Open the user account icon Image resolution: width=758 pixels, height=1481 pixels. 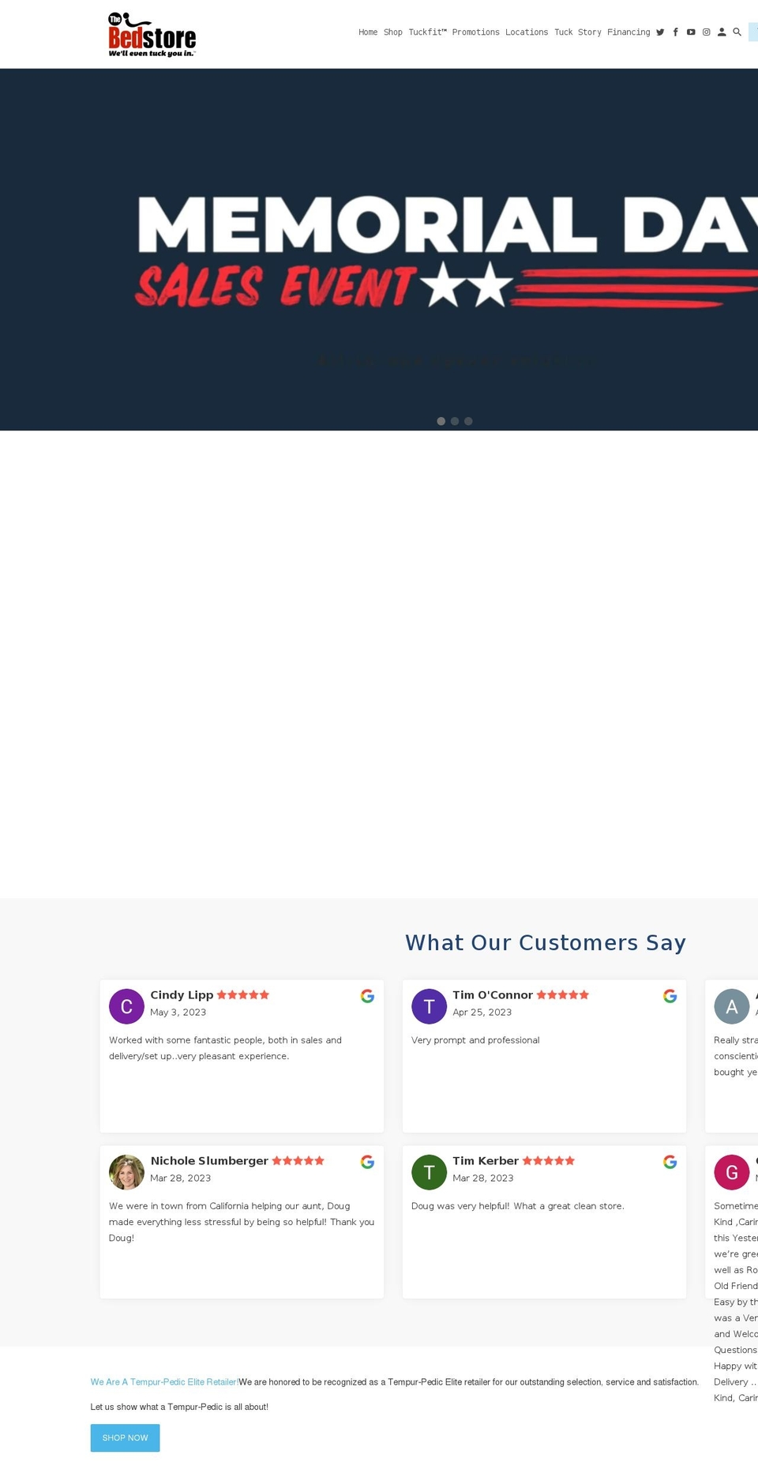click(x=722, y=32)
